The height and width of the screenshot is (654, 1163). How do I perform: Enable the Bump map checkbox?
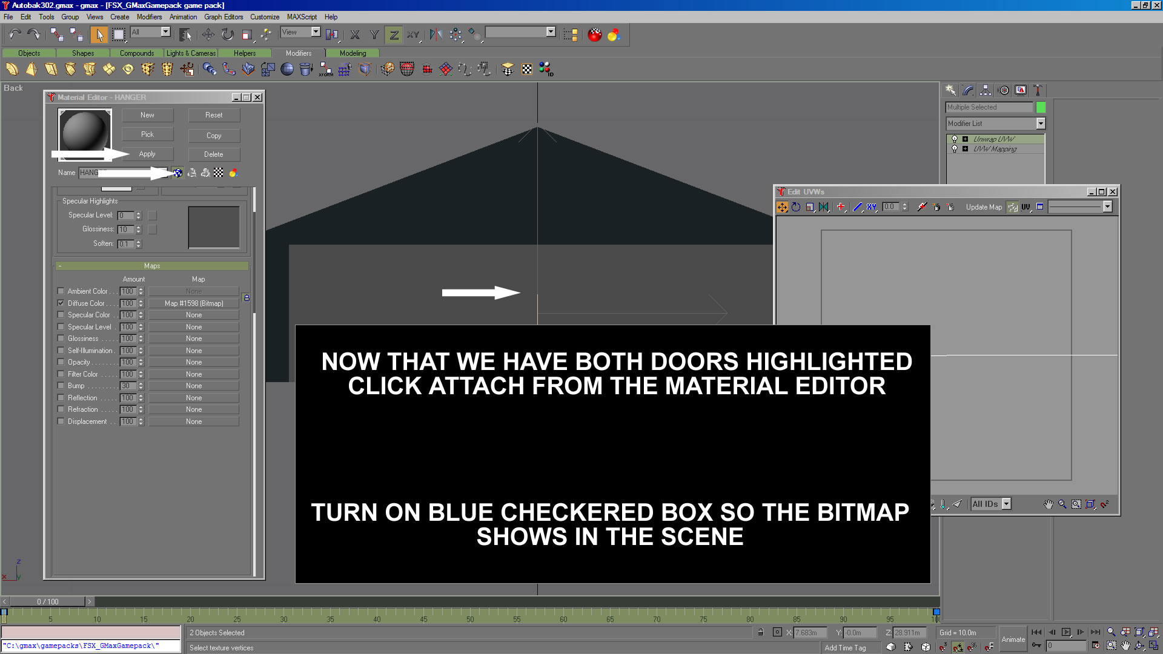tap(61, 386)
